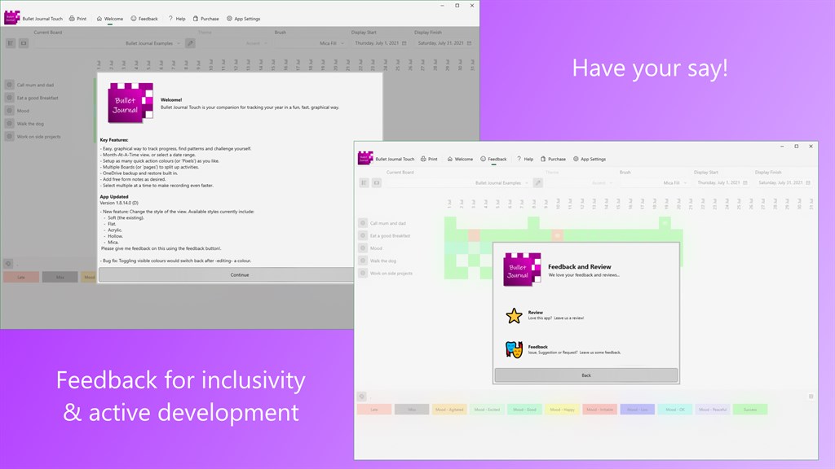Image resolution: width=835 pixels, height=469 pixels.
Task: Select the Late colour in right window
Action: 373,410
